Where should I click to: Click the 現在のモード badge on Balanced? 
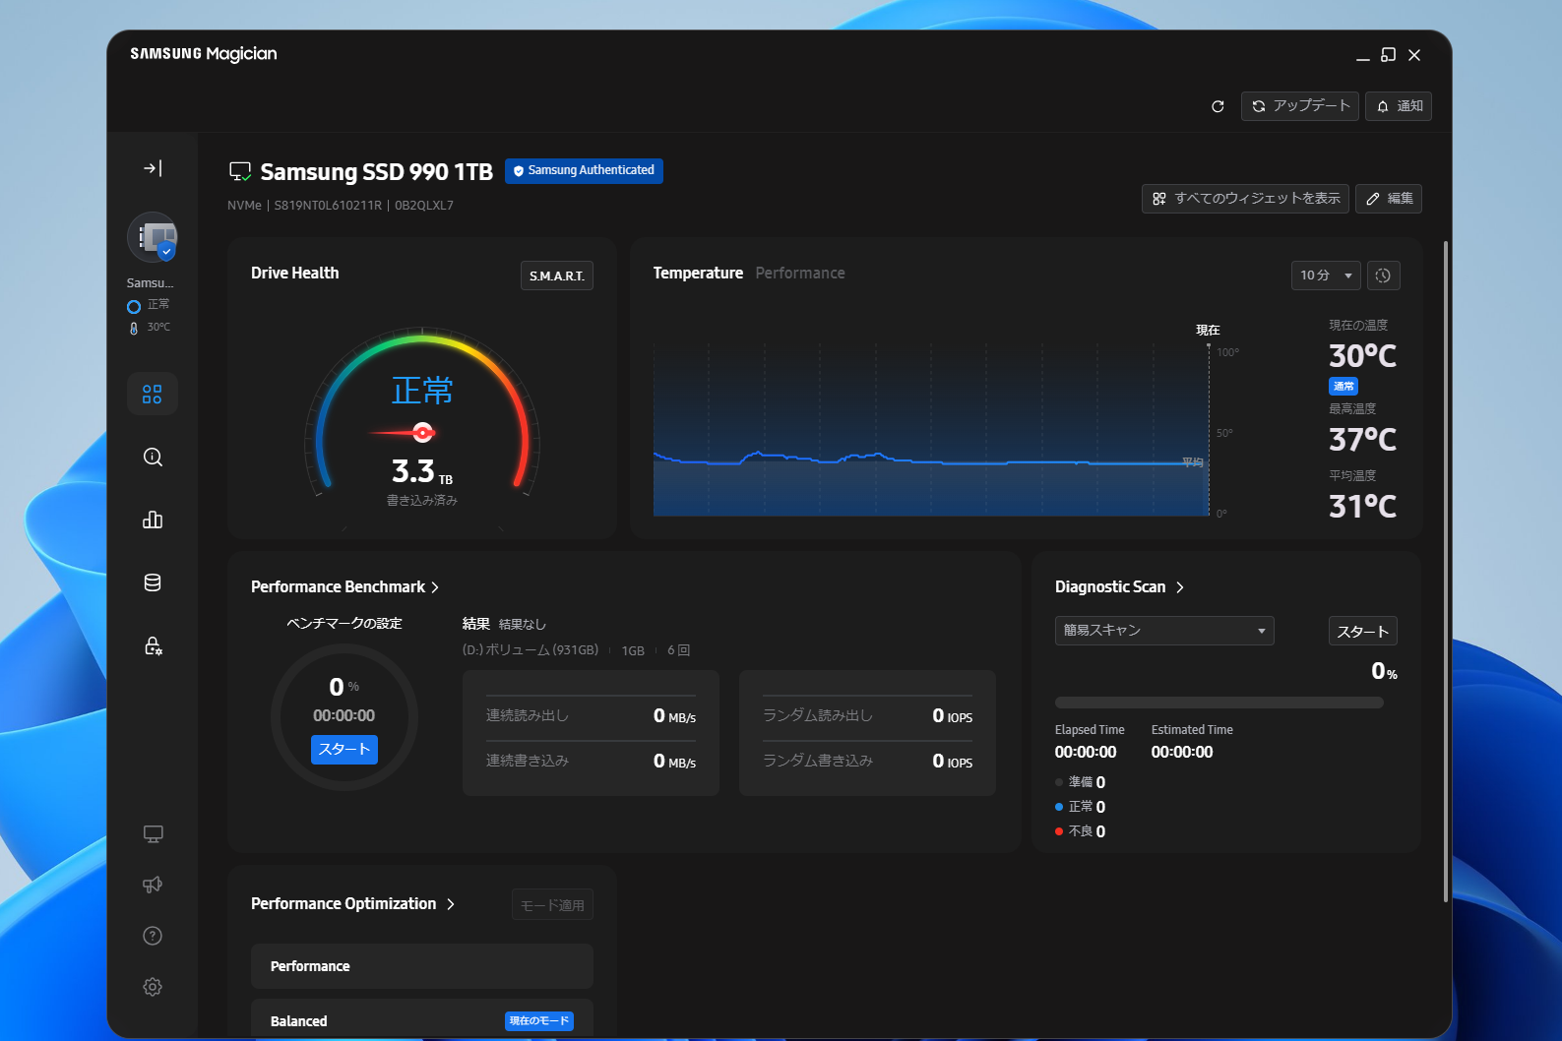tap(539, 1021)
